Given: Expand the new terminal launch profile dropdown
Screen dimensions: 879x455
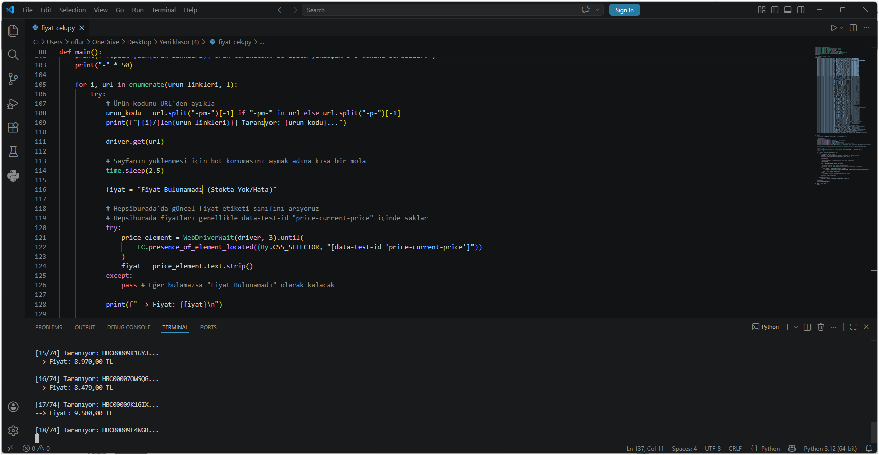Looking at the screenshot, I should (796, 327).
